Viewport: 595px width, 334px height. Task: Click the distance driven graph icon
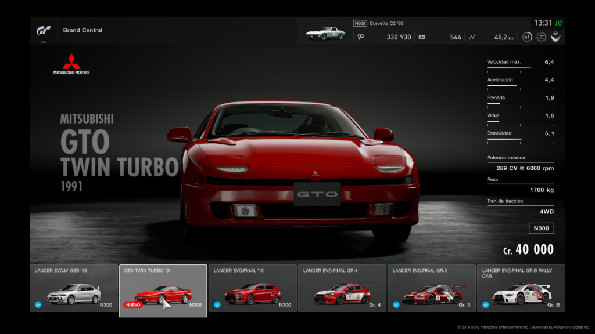click(472, 37)
